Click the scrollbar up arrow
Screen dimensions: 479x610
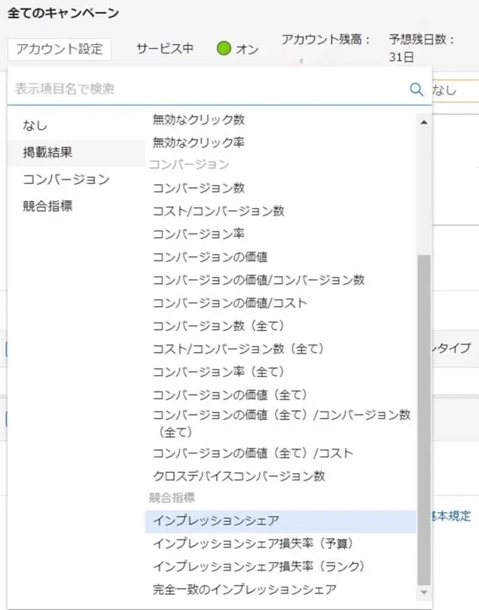click(x=423, y=122)
